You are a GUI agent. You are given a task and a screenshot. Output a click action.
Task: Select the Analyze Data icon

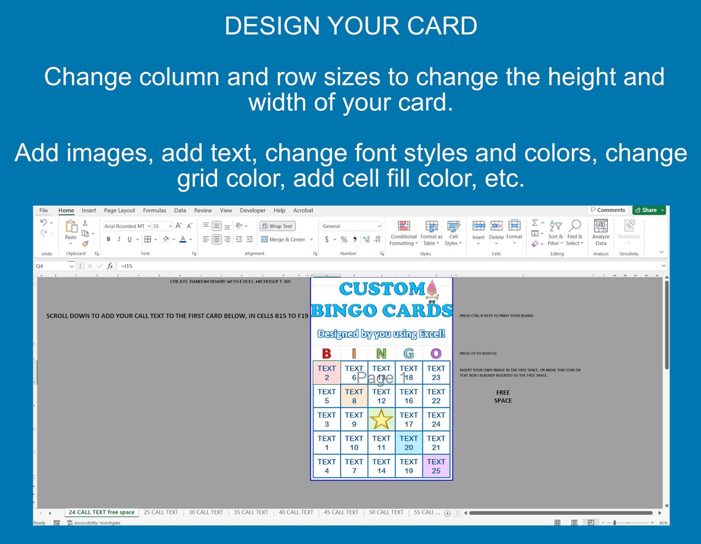click(600, 226)
